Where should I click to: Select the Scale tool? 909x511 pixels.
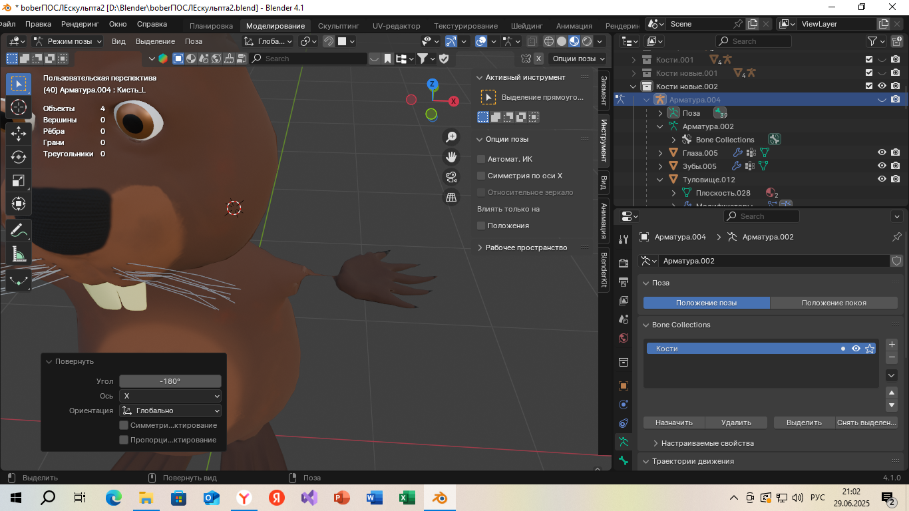coord(19,180)
